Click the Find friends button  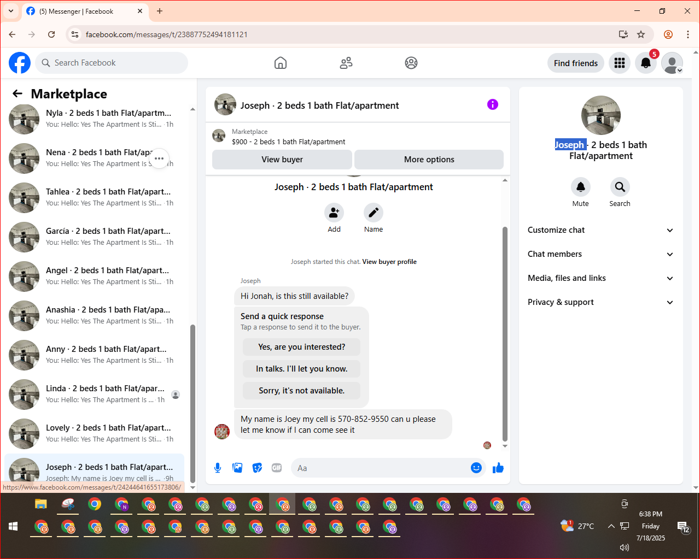[x=576, y=63]
